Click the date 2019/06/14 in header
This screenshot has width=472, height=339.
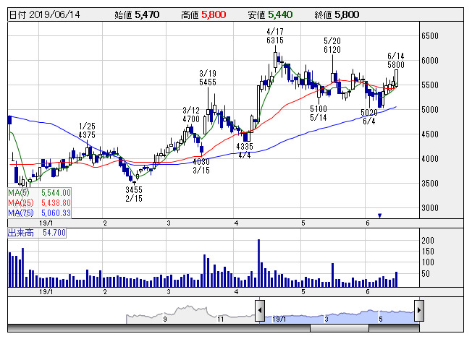54,14
